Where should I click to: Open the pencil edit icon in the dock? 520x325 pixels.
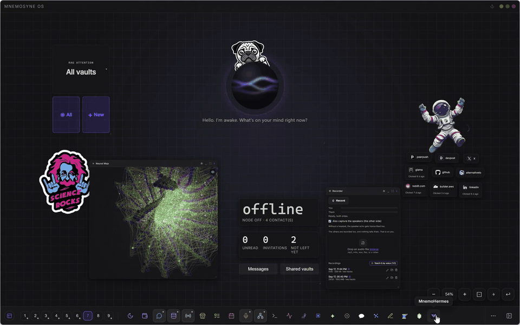pos(391,316)
